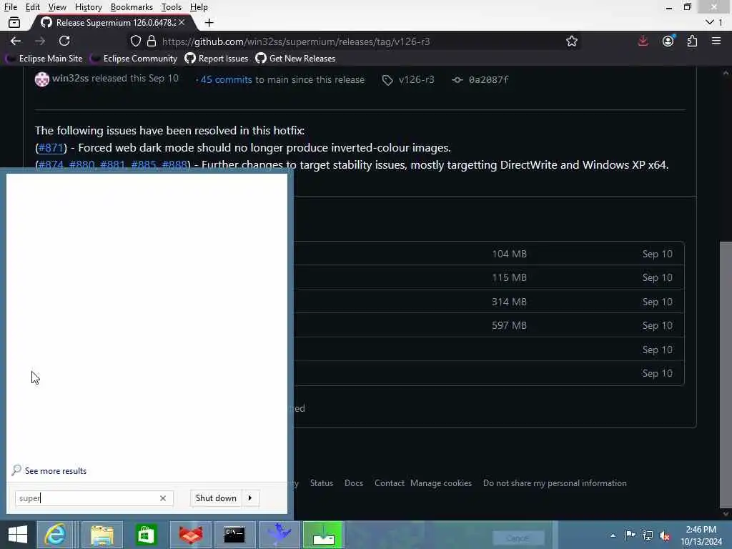
Task: Open the Action Center flag icon
Action: coord(630,535)
